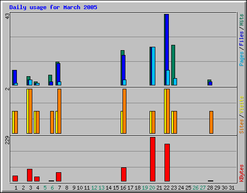Click the max value 229 on the KBytes axis

tap(7, 140)
